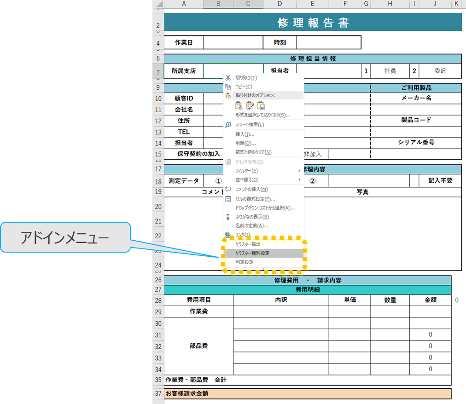Click the furigana display icon
The width and height of the screenshot is (466, 404).
(228, 217)
